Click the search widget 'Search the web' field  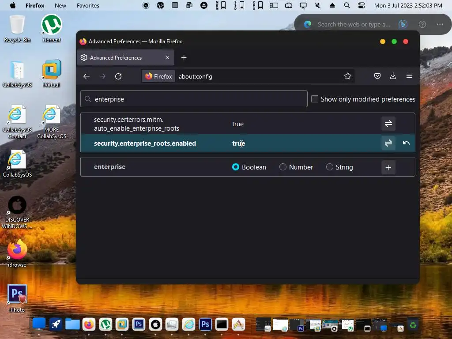coord(354,25)
